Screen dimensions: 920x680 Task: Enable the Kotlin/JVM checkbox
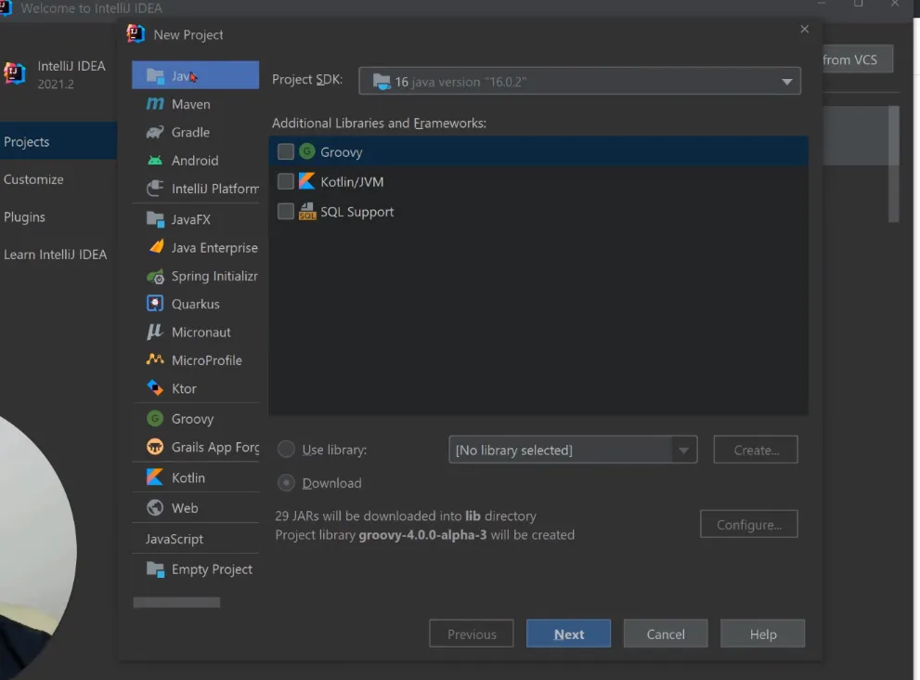point(286,181)
